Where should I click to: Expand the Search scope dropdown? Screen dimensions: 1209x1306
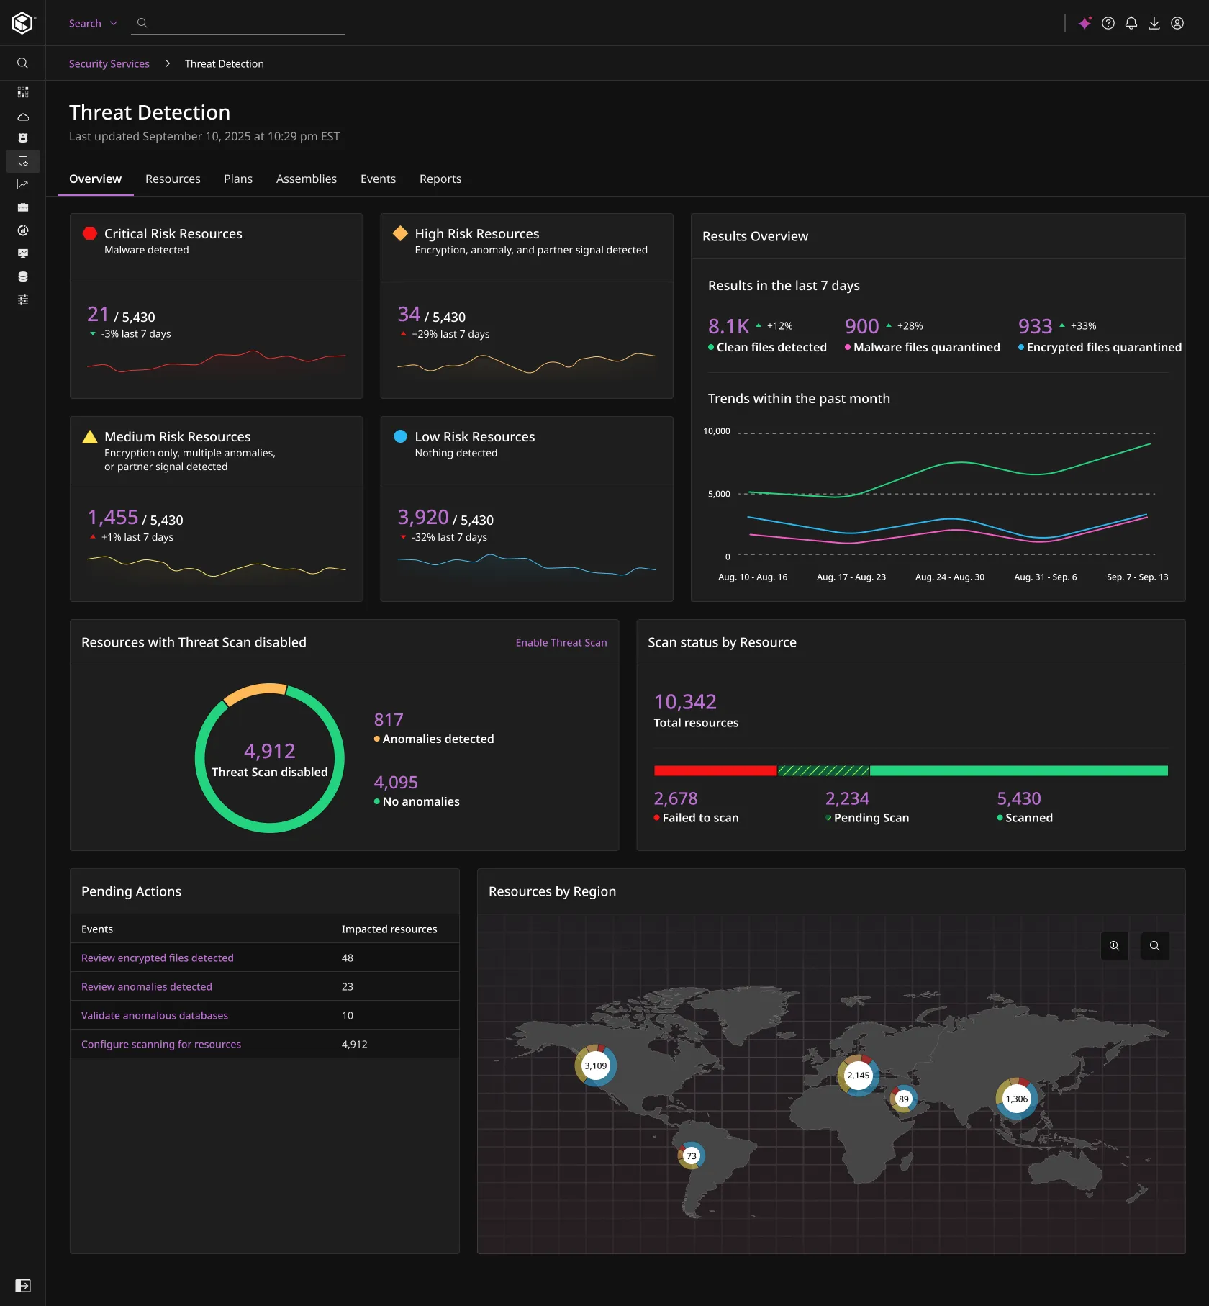[x=92, y=22]
